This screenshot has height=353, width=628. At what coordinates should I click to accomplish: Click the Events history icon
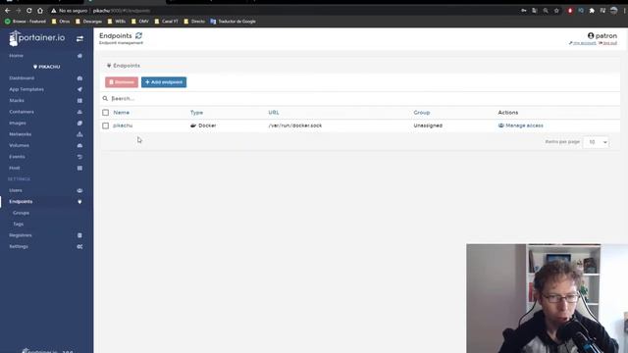79,157
